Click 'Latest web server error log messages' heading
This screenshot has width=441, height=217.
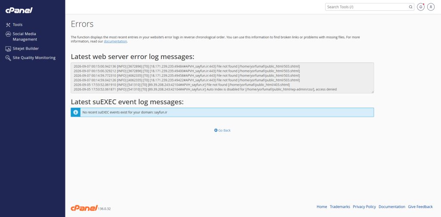pyautogui.click(x=133, y=57)
